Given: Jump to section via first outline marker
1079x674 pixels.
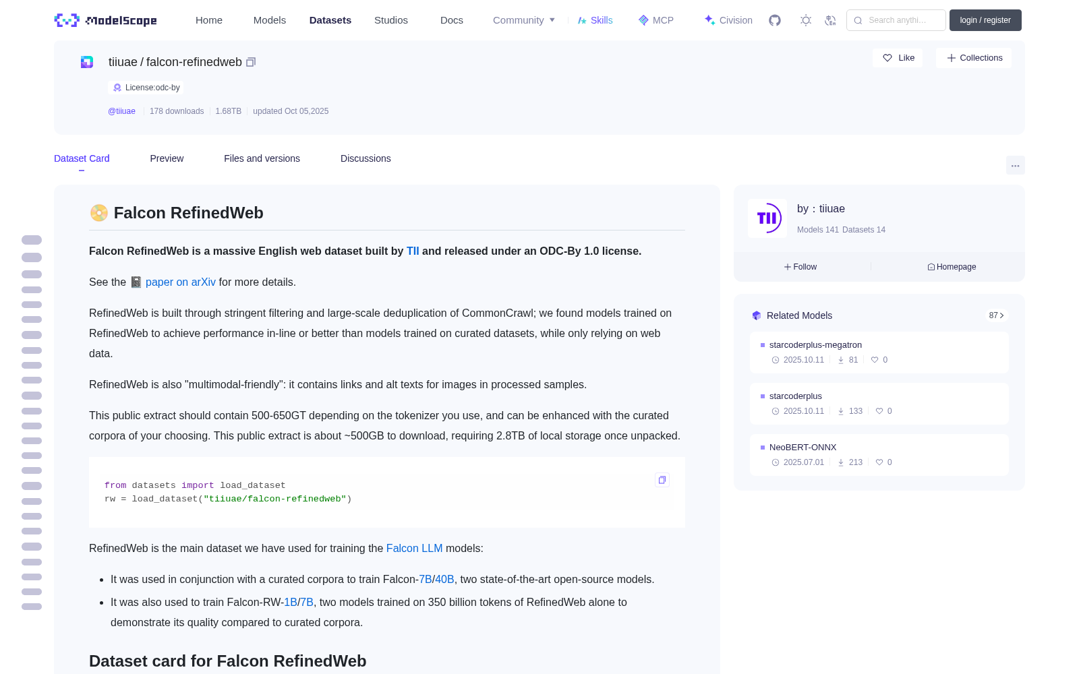Looking at the screenshot, I should [x=32, y=240].
